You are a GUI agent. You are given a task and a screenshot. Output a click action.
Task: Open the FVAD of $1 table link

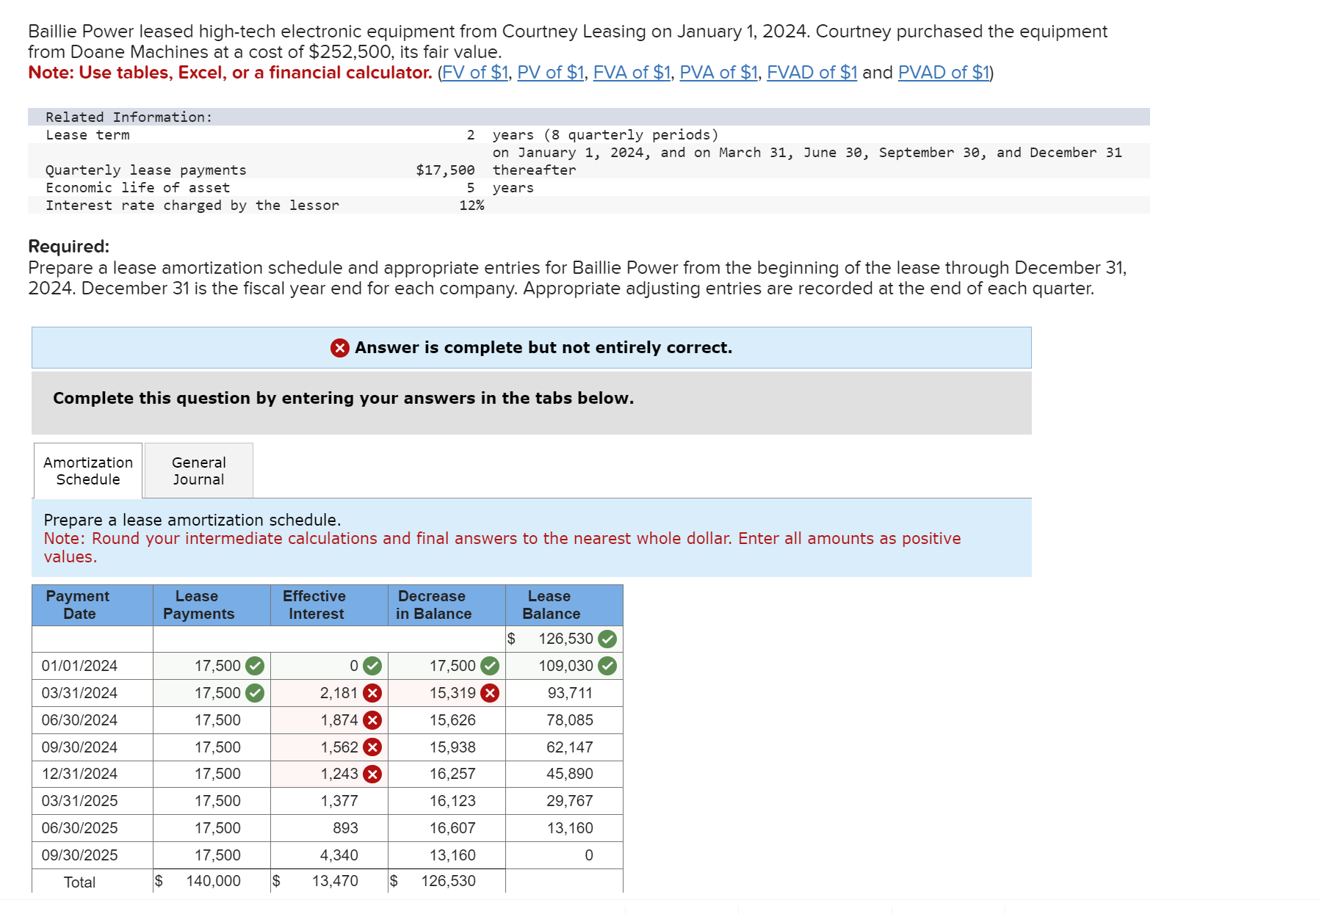(812, 73)
